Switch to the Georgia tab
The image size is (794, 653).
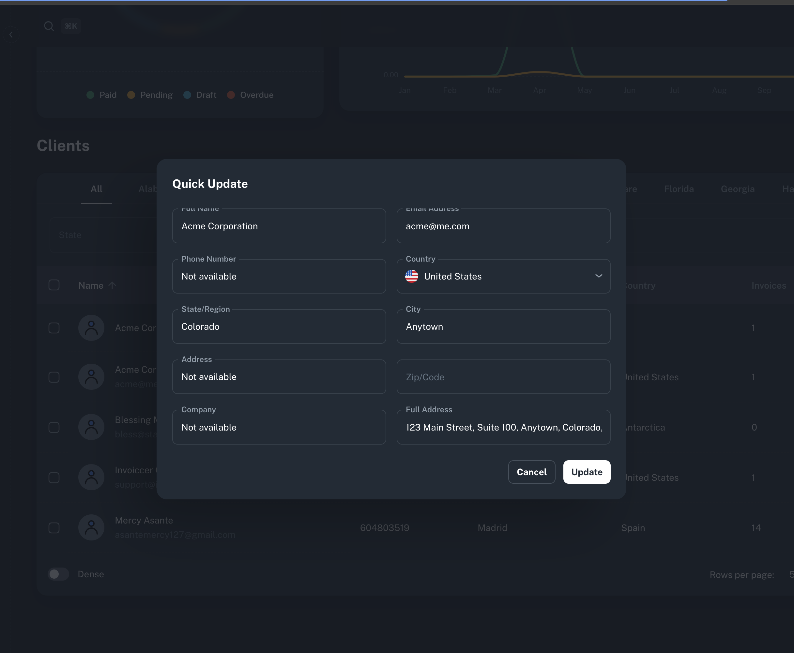tap(737, 189)
